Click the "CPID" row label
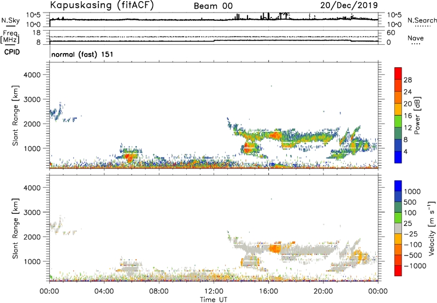437x303 pixels. tap(12, 52)
